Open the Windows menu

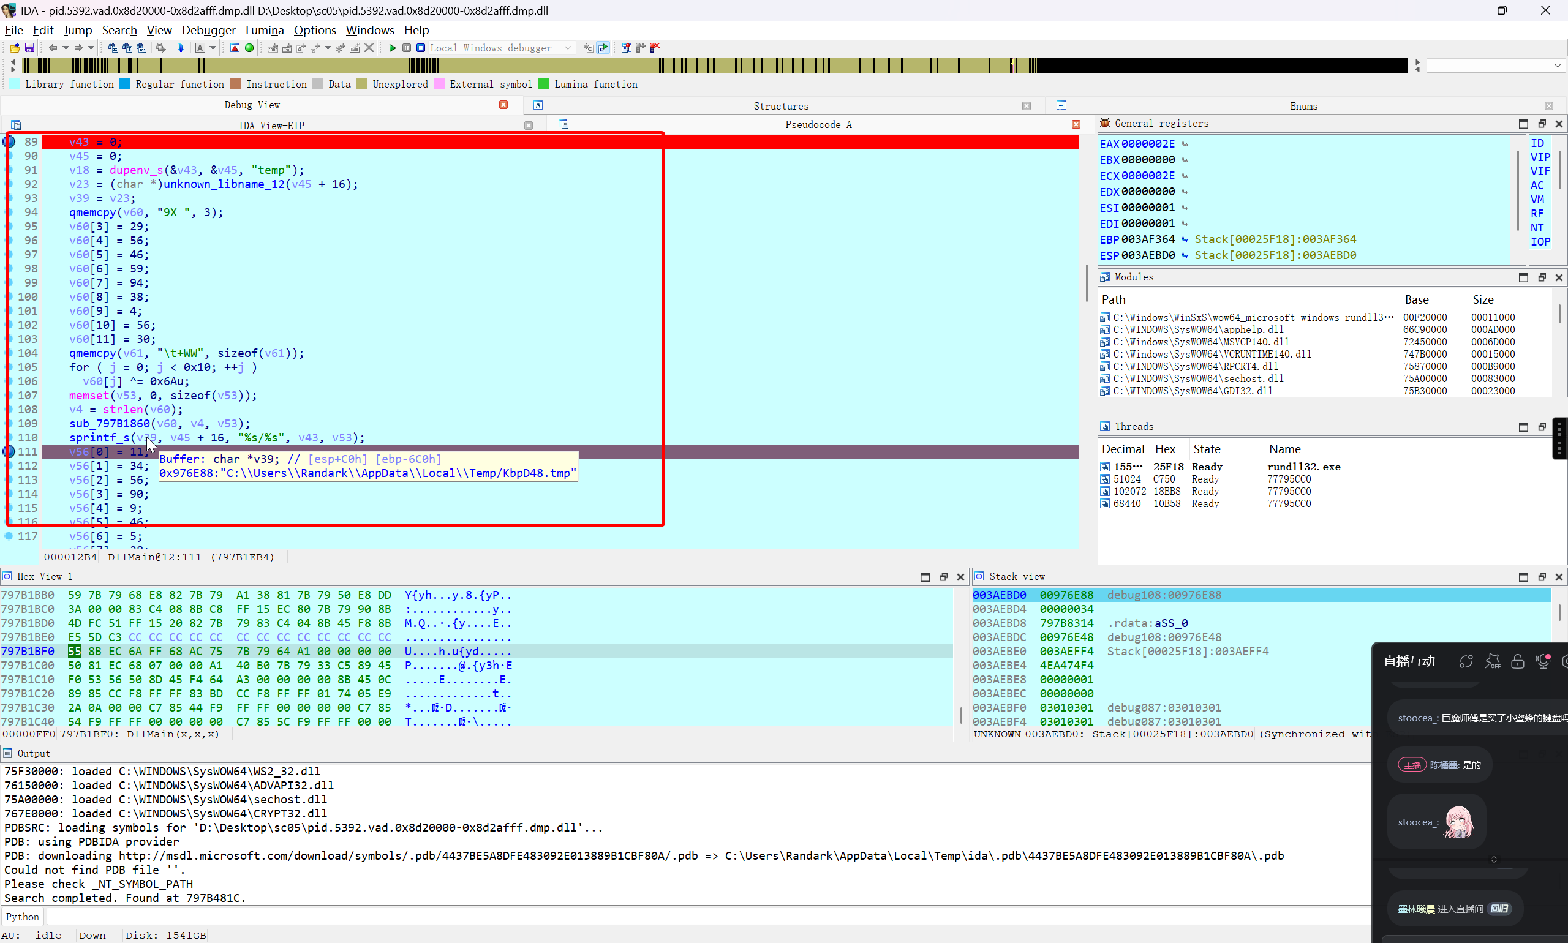point(370,30)
